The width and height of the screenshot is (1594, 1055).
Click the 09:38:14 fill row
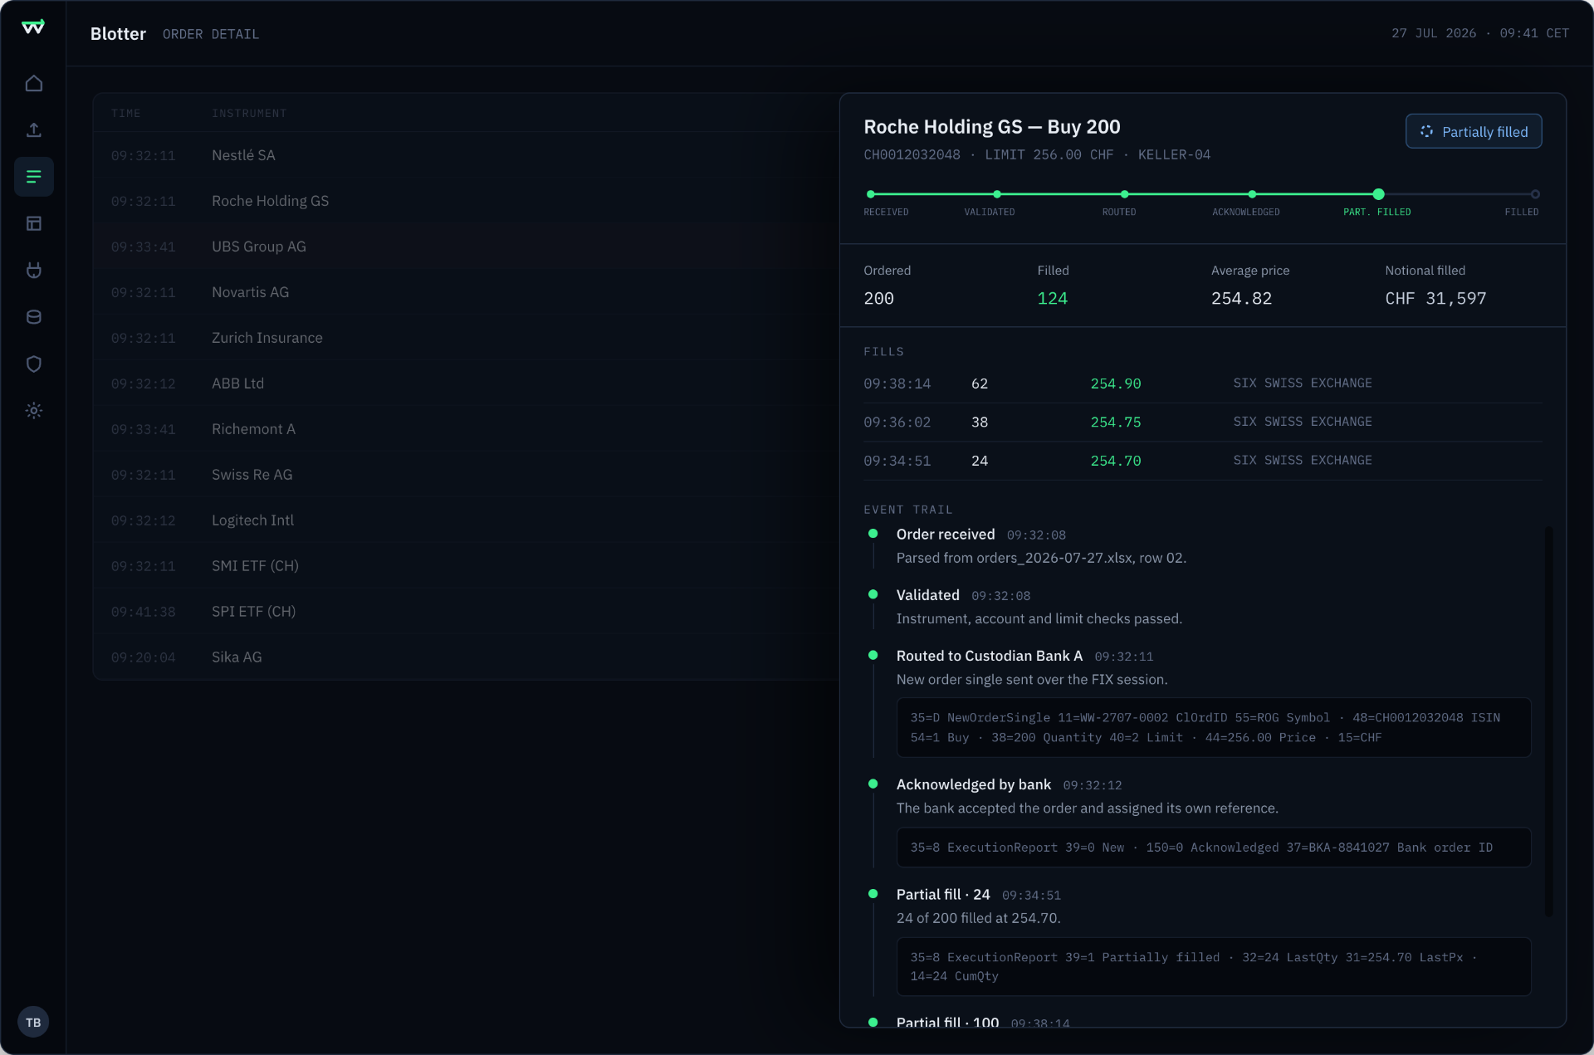point(1203,383)
